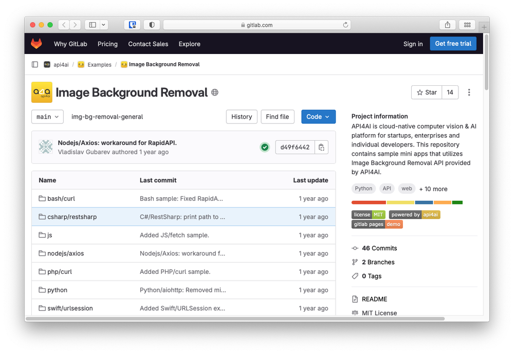
Task: Show the Safari tab overview grid
Action: [467, 25]
